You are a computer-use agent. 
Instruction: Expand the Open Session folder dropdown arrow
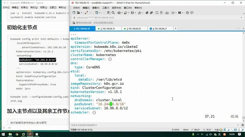tap(82, 13)
